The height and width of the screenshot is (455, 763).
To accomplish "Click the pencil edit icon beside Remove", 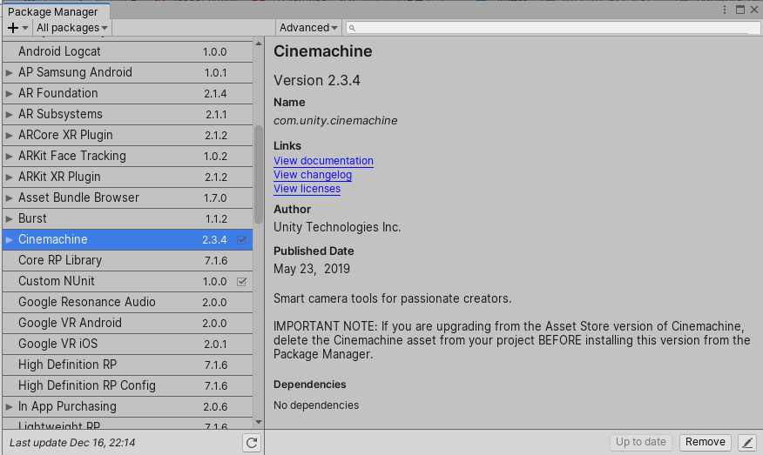I will pos(747,442).
